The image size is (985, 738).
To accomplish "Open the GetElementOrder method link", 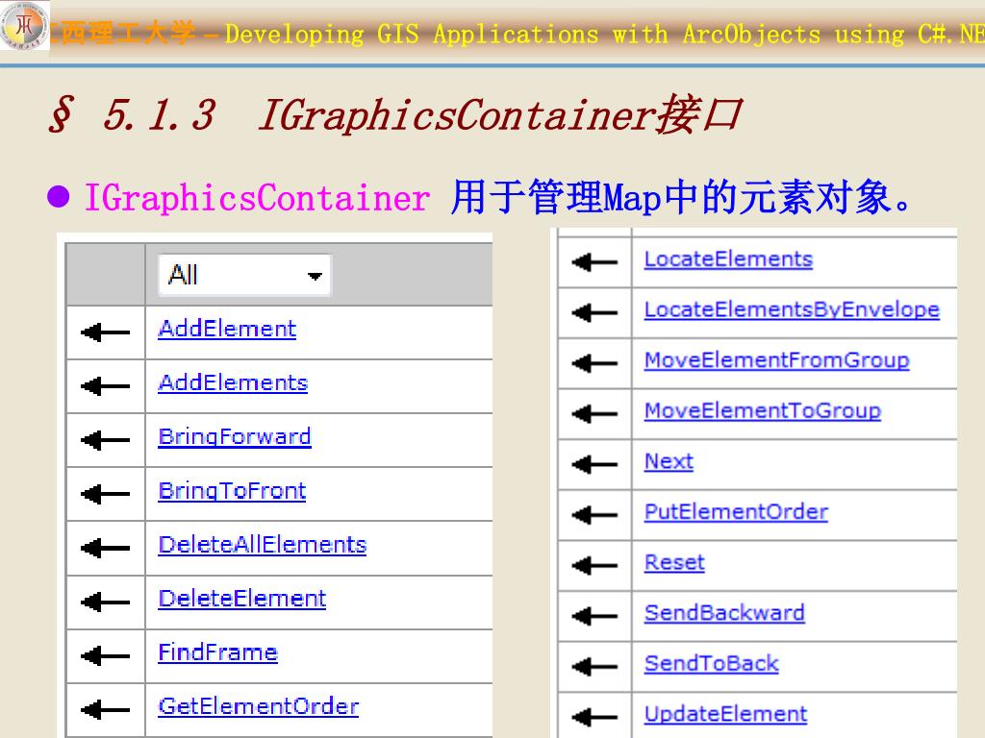I will point(258,706).
